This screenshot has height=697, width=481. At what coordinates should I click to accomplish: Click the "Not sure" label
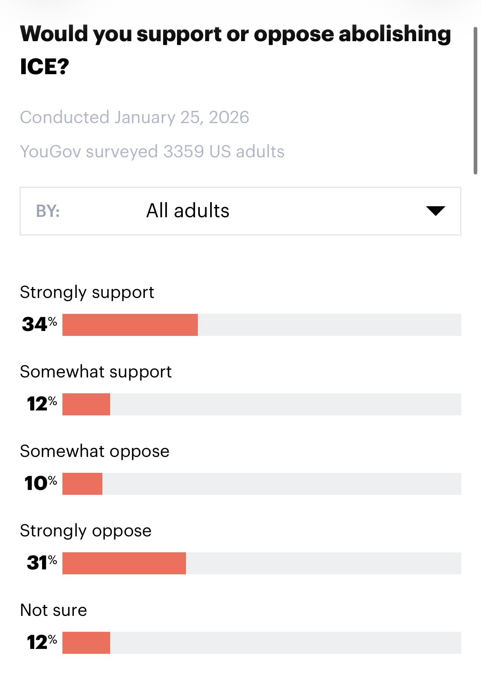tap(53, 610)
